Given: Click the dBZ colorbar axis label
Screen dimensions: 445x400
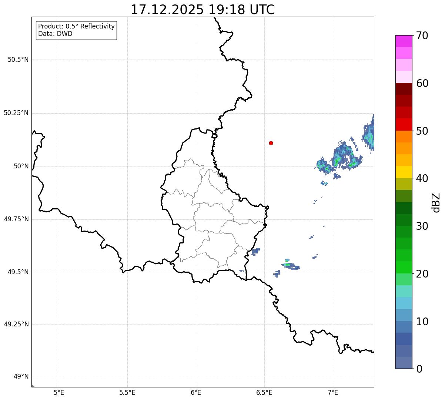Looking at the screenshot, I should coord(436,202).
